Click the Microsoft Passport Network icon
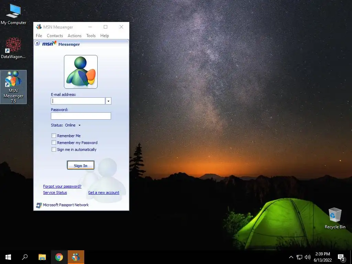This screenshot has width=352, height=264. tap(39, 205)
